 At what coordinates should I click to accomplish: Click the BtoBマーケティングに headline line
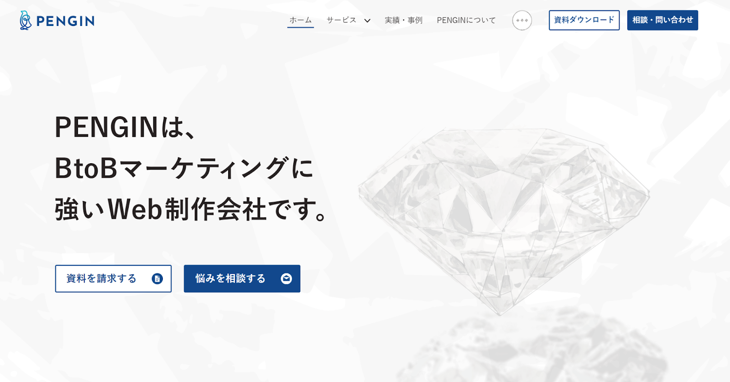coord(184,168)
